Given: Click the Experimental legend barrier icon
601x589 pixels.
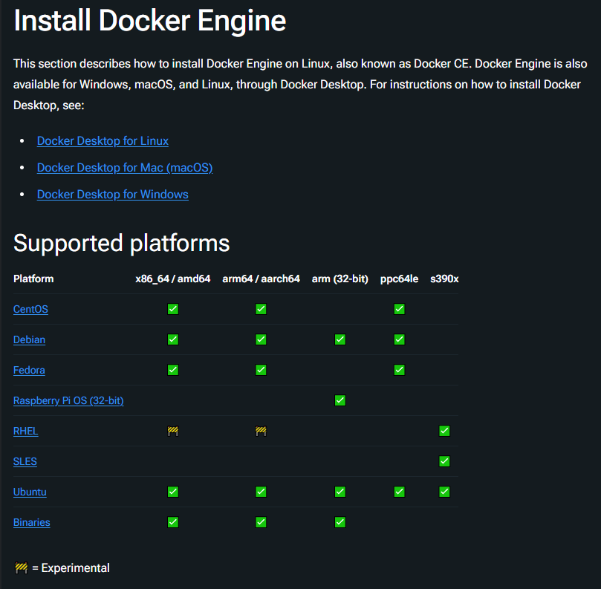Looking at the screenshot, I should pyautogui.click(x=21, y=567).
